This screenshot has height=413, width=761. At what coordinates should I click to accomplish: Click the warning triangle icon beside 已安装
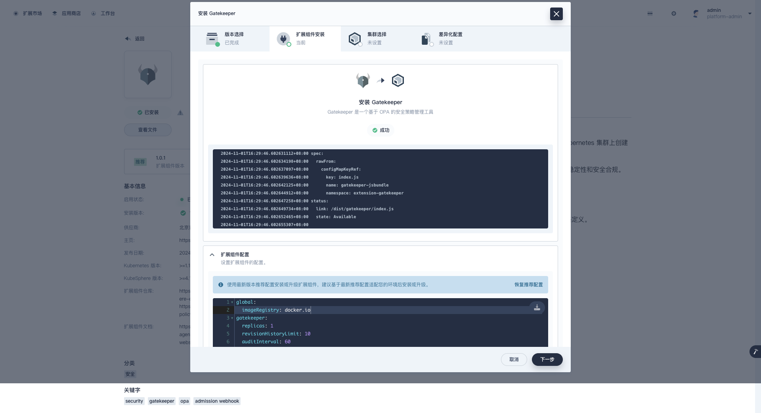(180, 112)
